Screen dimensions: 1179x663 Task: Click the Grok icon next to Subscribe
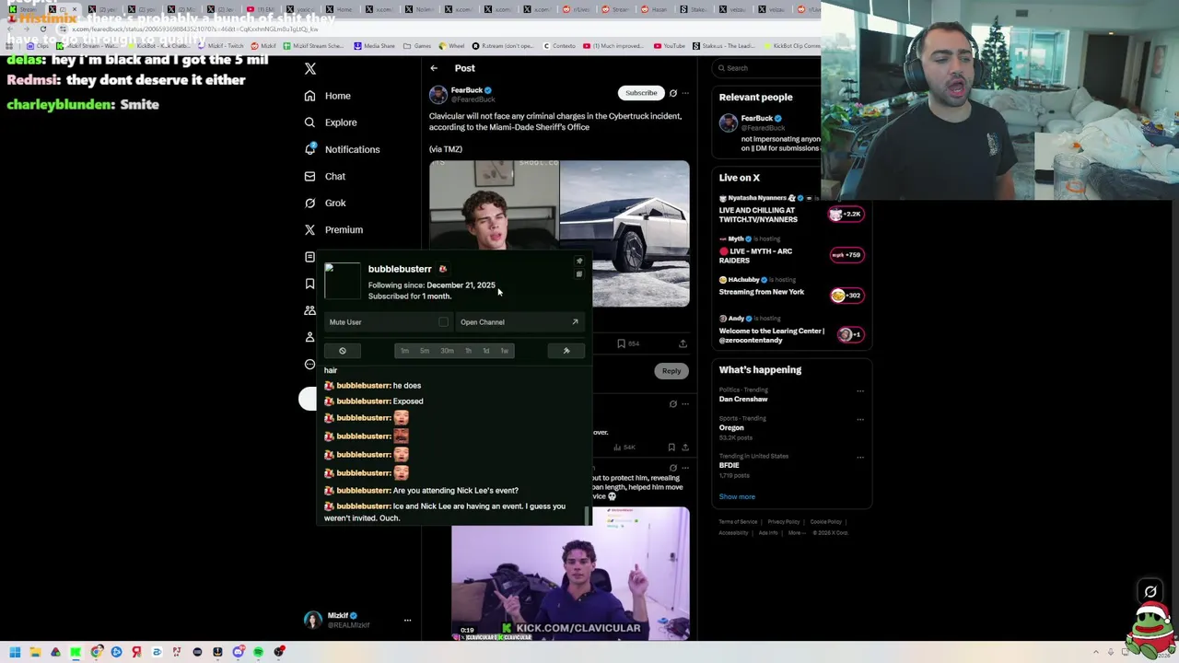click(x=672, y=93)
